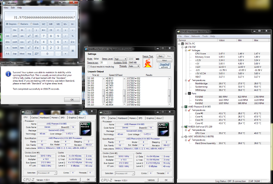Select the Radians radio button in Calculator
This screenshot has width=273, height=184.
[x=19, y=24]
